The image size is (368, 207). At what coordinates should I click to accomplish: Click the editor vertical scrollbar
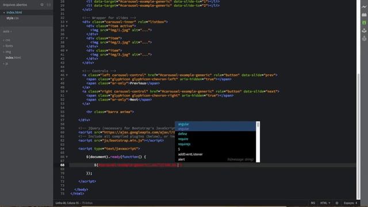[358, 136]
